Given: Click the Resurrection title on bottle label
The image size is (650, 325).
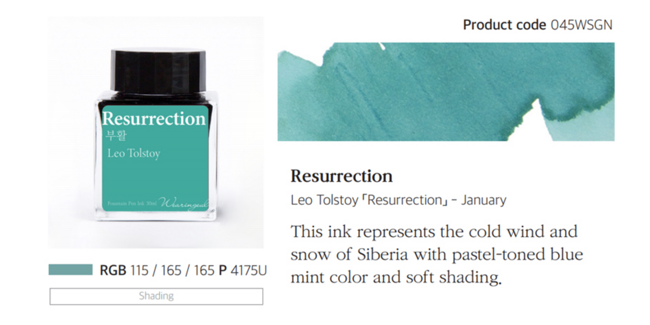Looking at the screenshot, I should [154, 119].
